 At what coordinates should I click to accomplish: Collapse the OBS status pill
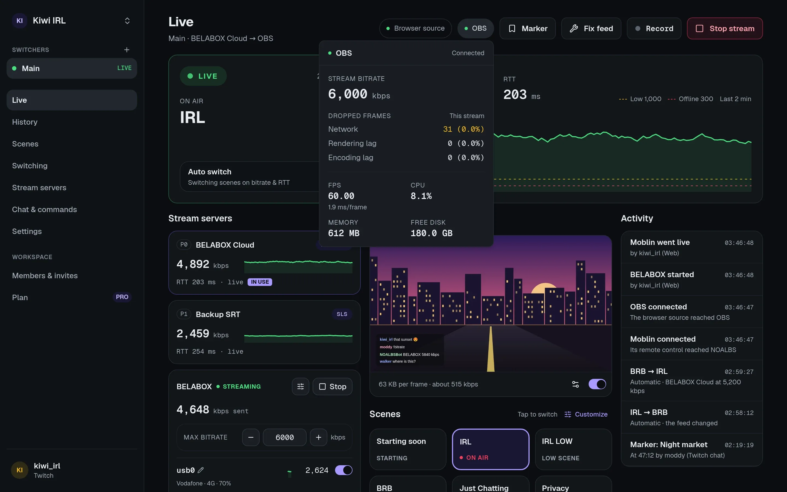(x=475, y=28)
